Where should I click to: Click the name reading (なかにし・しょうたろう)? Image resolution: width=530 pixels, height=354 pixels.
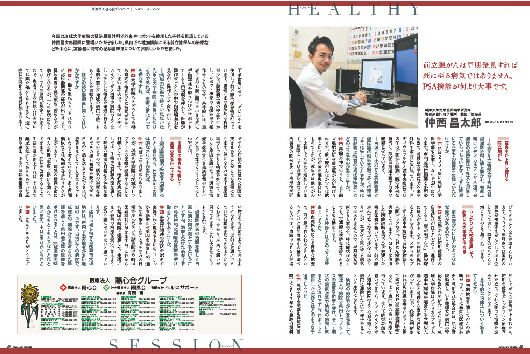[498, 122]
